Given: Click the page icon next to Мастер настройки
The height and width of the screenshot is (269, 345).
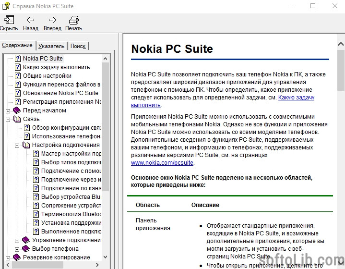Looking at the screenshot, I should [x=36, y=154].
